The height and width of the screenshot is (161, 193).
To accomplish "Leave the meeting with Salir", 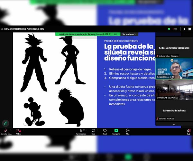I will 189,132.
